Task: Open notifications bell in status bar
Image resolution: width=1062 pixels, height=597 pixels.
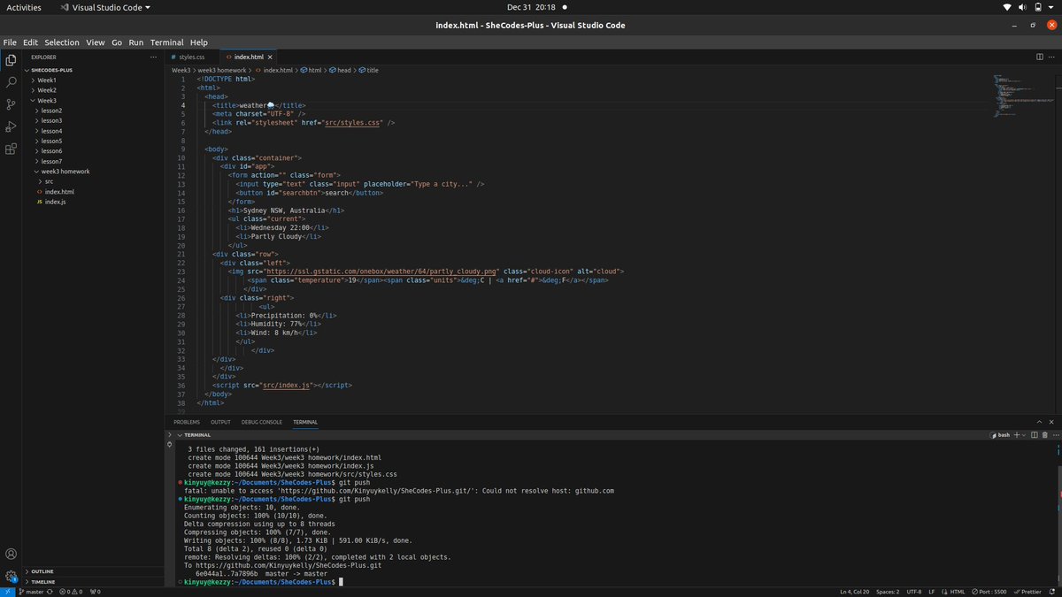Action: click(1054, 592)
